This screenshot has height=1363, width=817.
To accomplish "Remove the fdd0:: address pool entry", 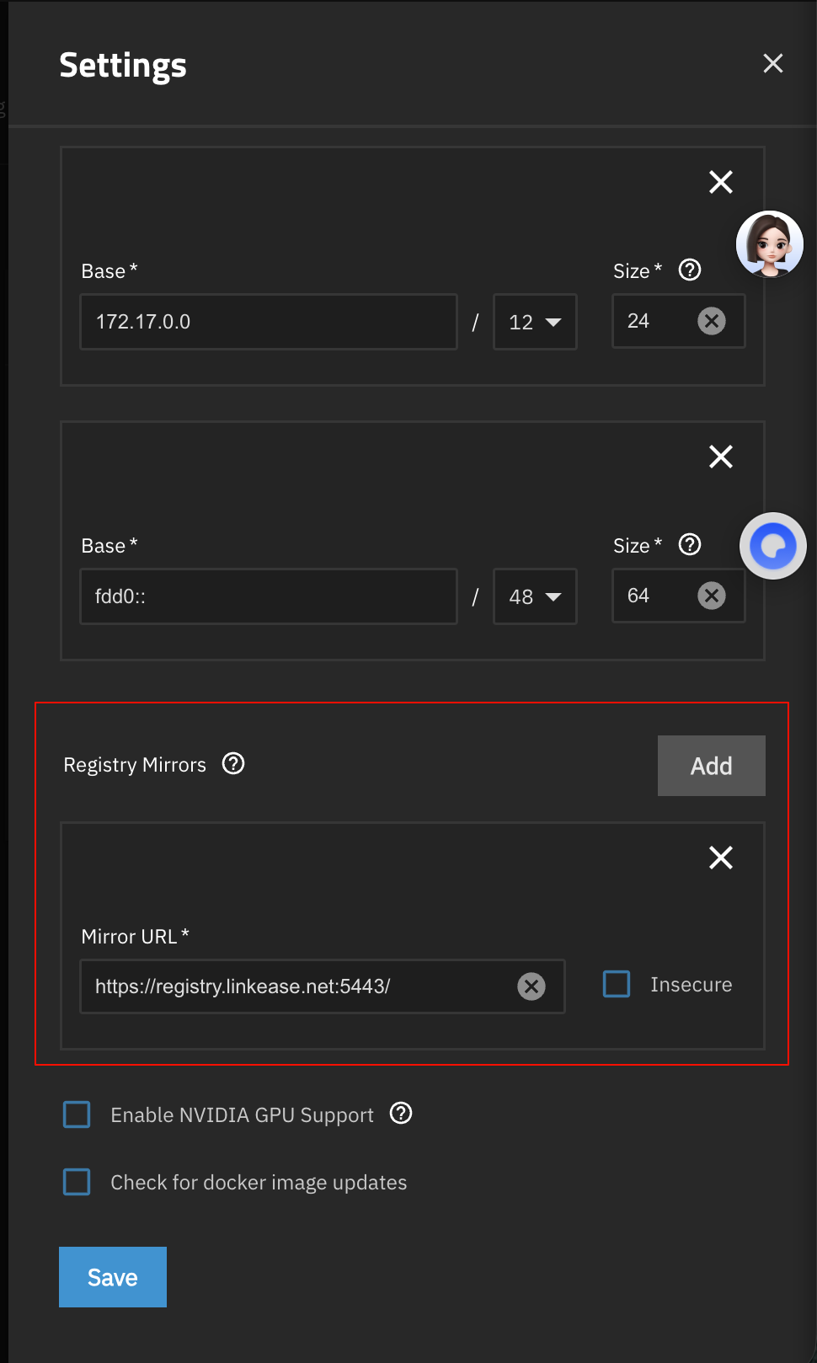I will (x=720, y=457).
